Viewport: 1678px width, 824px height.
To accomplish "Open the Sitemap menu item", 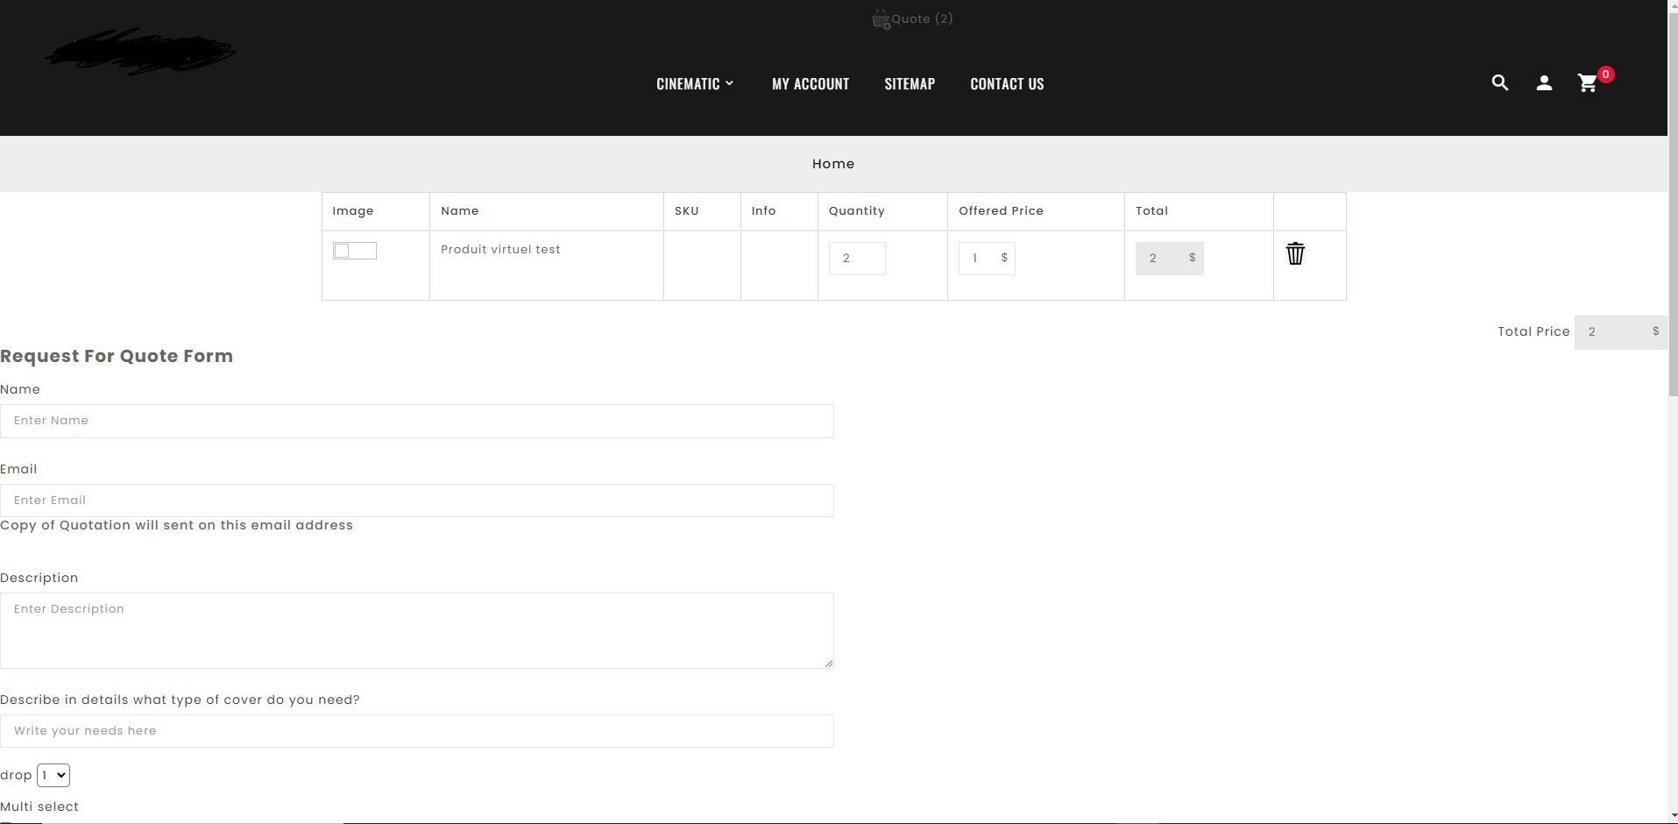I will click(910, 83).
